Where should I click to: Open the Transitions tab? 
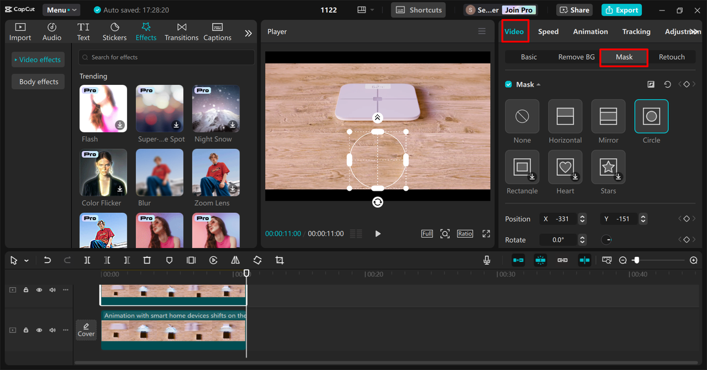click(181, 32)
